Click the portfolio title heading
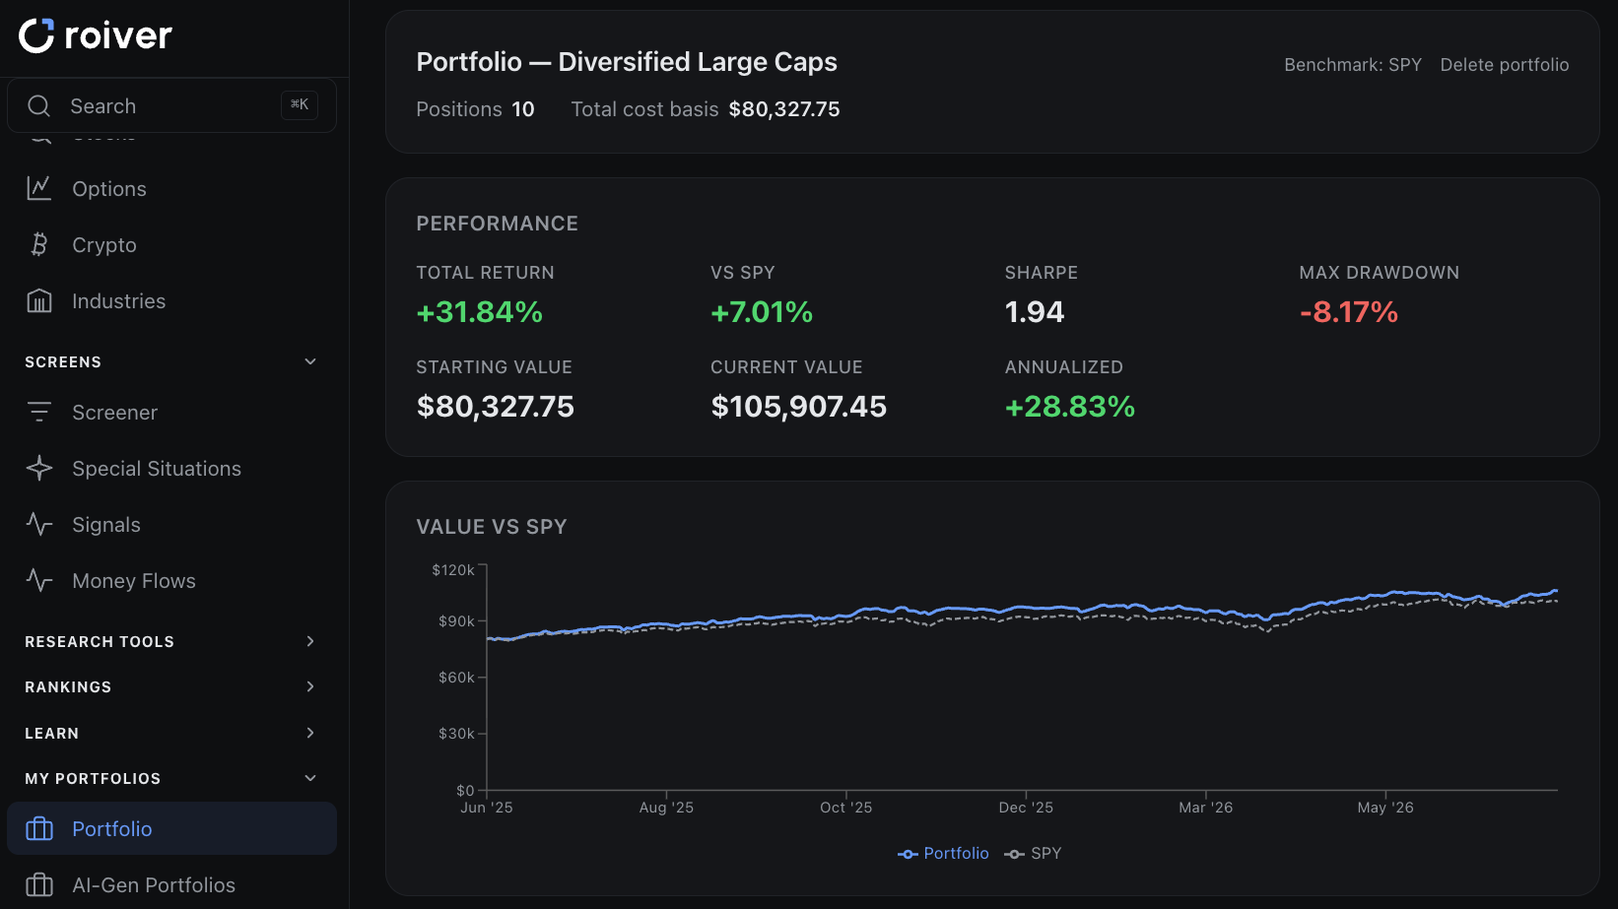 point(627,62)
